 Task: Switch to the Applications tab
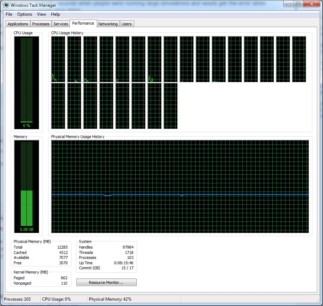tap(18, 24)
